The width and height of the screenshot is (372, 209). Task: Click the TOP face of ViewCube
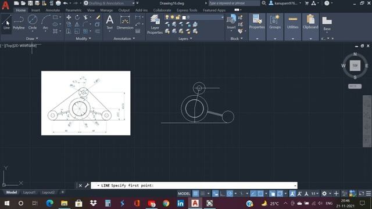(x=355, y=66)
